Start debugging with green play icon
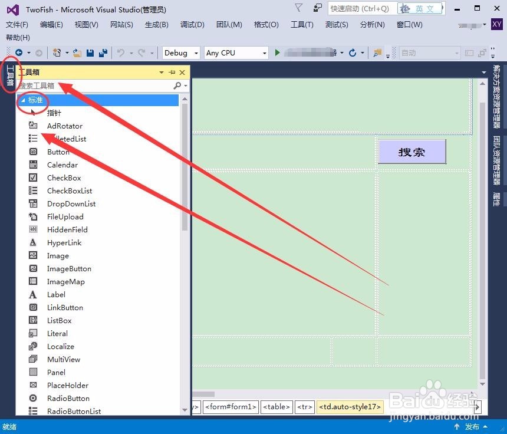Image resolution: width=507 pixels, height=434 pixels. 277,52
